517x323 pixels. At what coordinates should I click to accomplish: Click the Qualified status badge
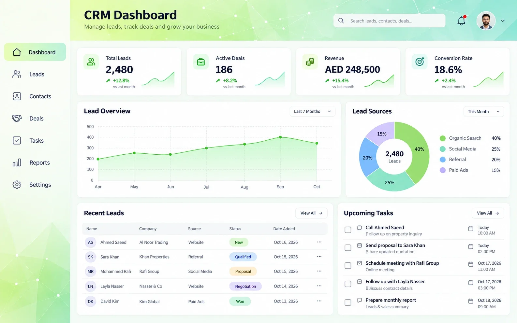(x=243, y=257)
